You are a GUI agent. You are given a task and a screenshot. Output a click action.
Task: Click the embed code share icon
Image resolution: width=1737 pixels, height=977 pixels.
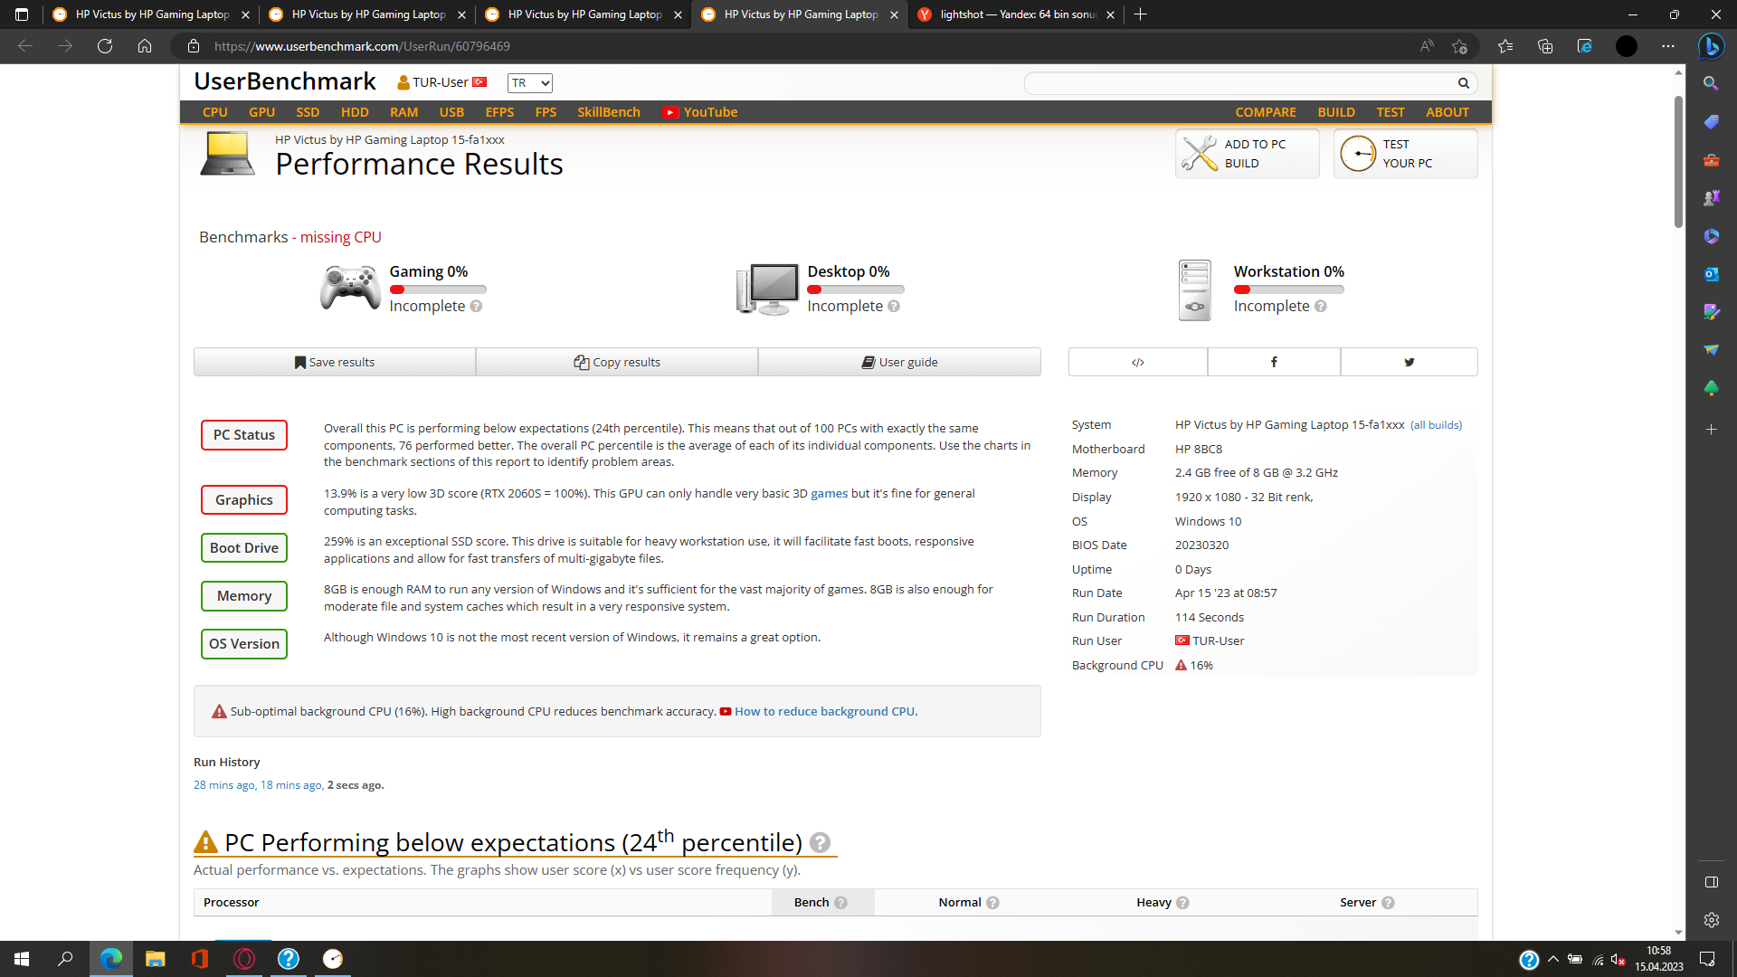coord(1137,362)
